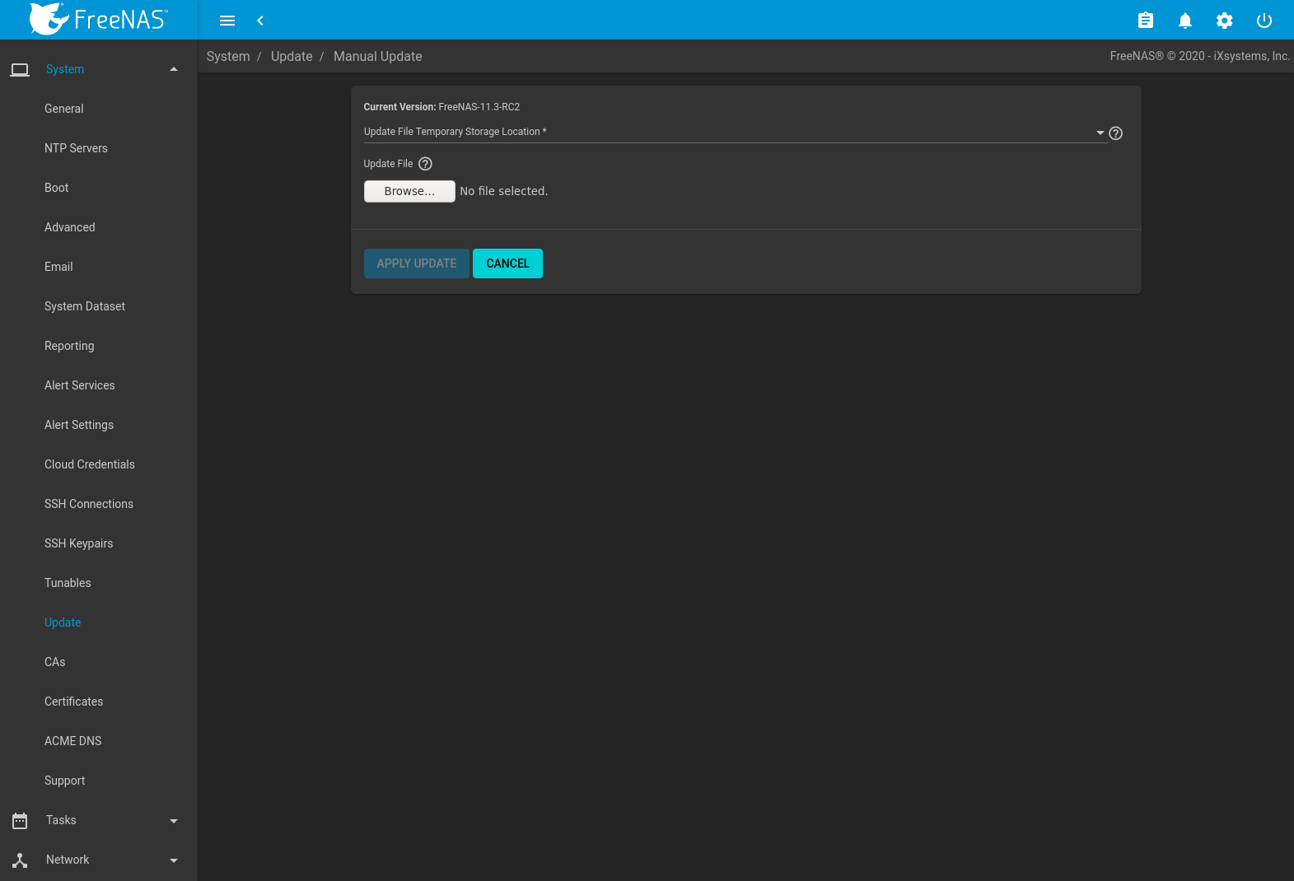Open Update File Temporary Storage Location dropdown

733,133
